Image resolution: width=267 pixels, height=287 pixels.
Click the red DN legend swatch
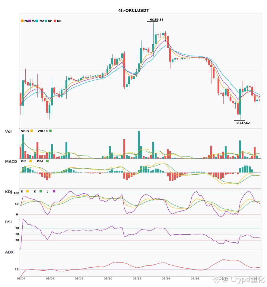[55, 21]
